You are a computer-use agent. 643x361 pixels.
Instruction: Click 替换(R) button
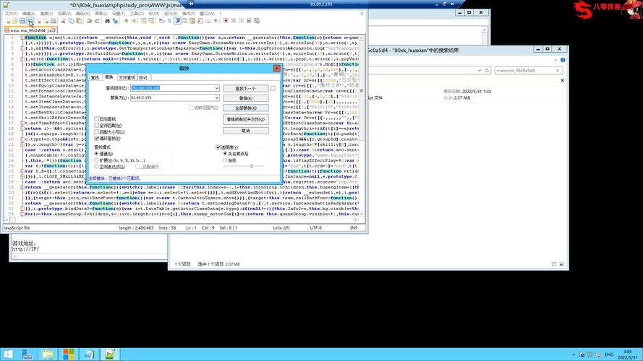[246, 98]
